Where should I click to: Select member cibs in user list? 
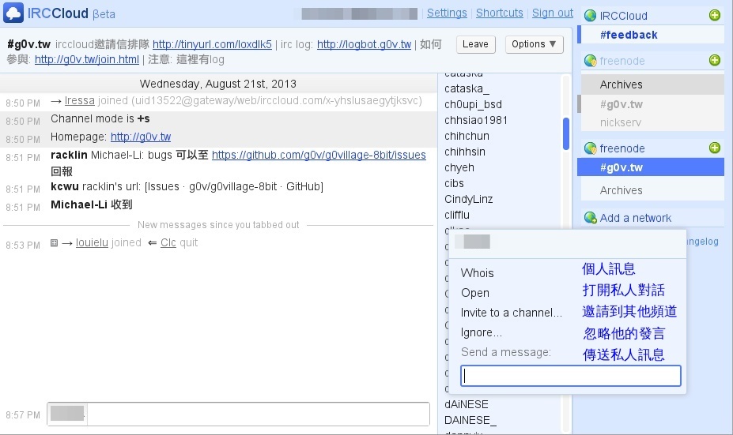(454, 183)
